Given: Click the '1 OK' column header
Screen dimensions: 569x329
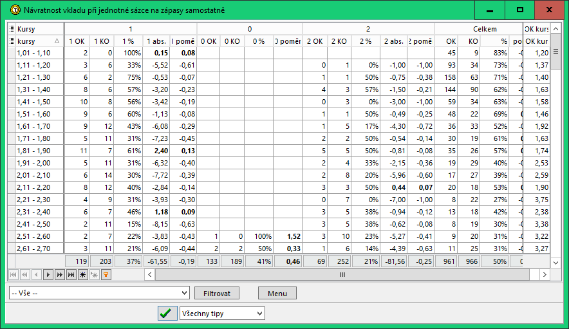Looking at the screenshot, I should [77, 41].
